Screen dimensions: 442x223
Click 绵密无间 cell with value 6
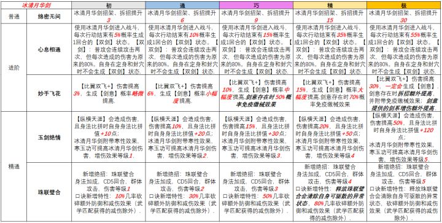(182, 17)
